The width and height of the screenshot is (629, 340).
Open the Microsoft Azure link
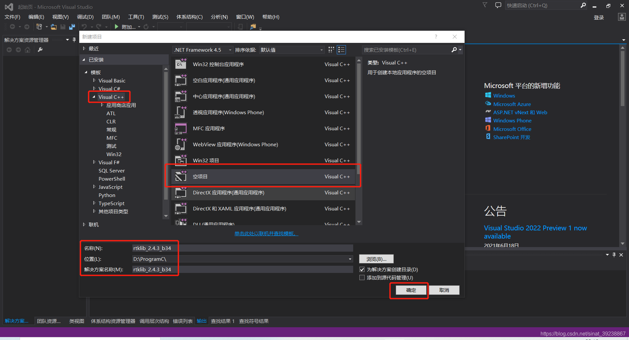[x=512, y=104]
